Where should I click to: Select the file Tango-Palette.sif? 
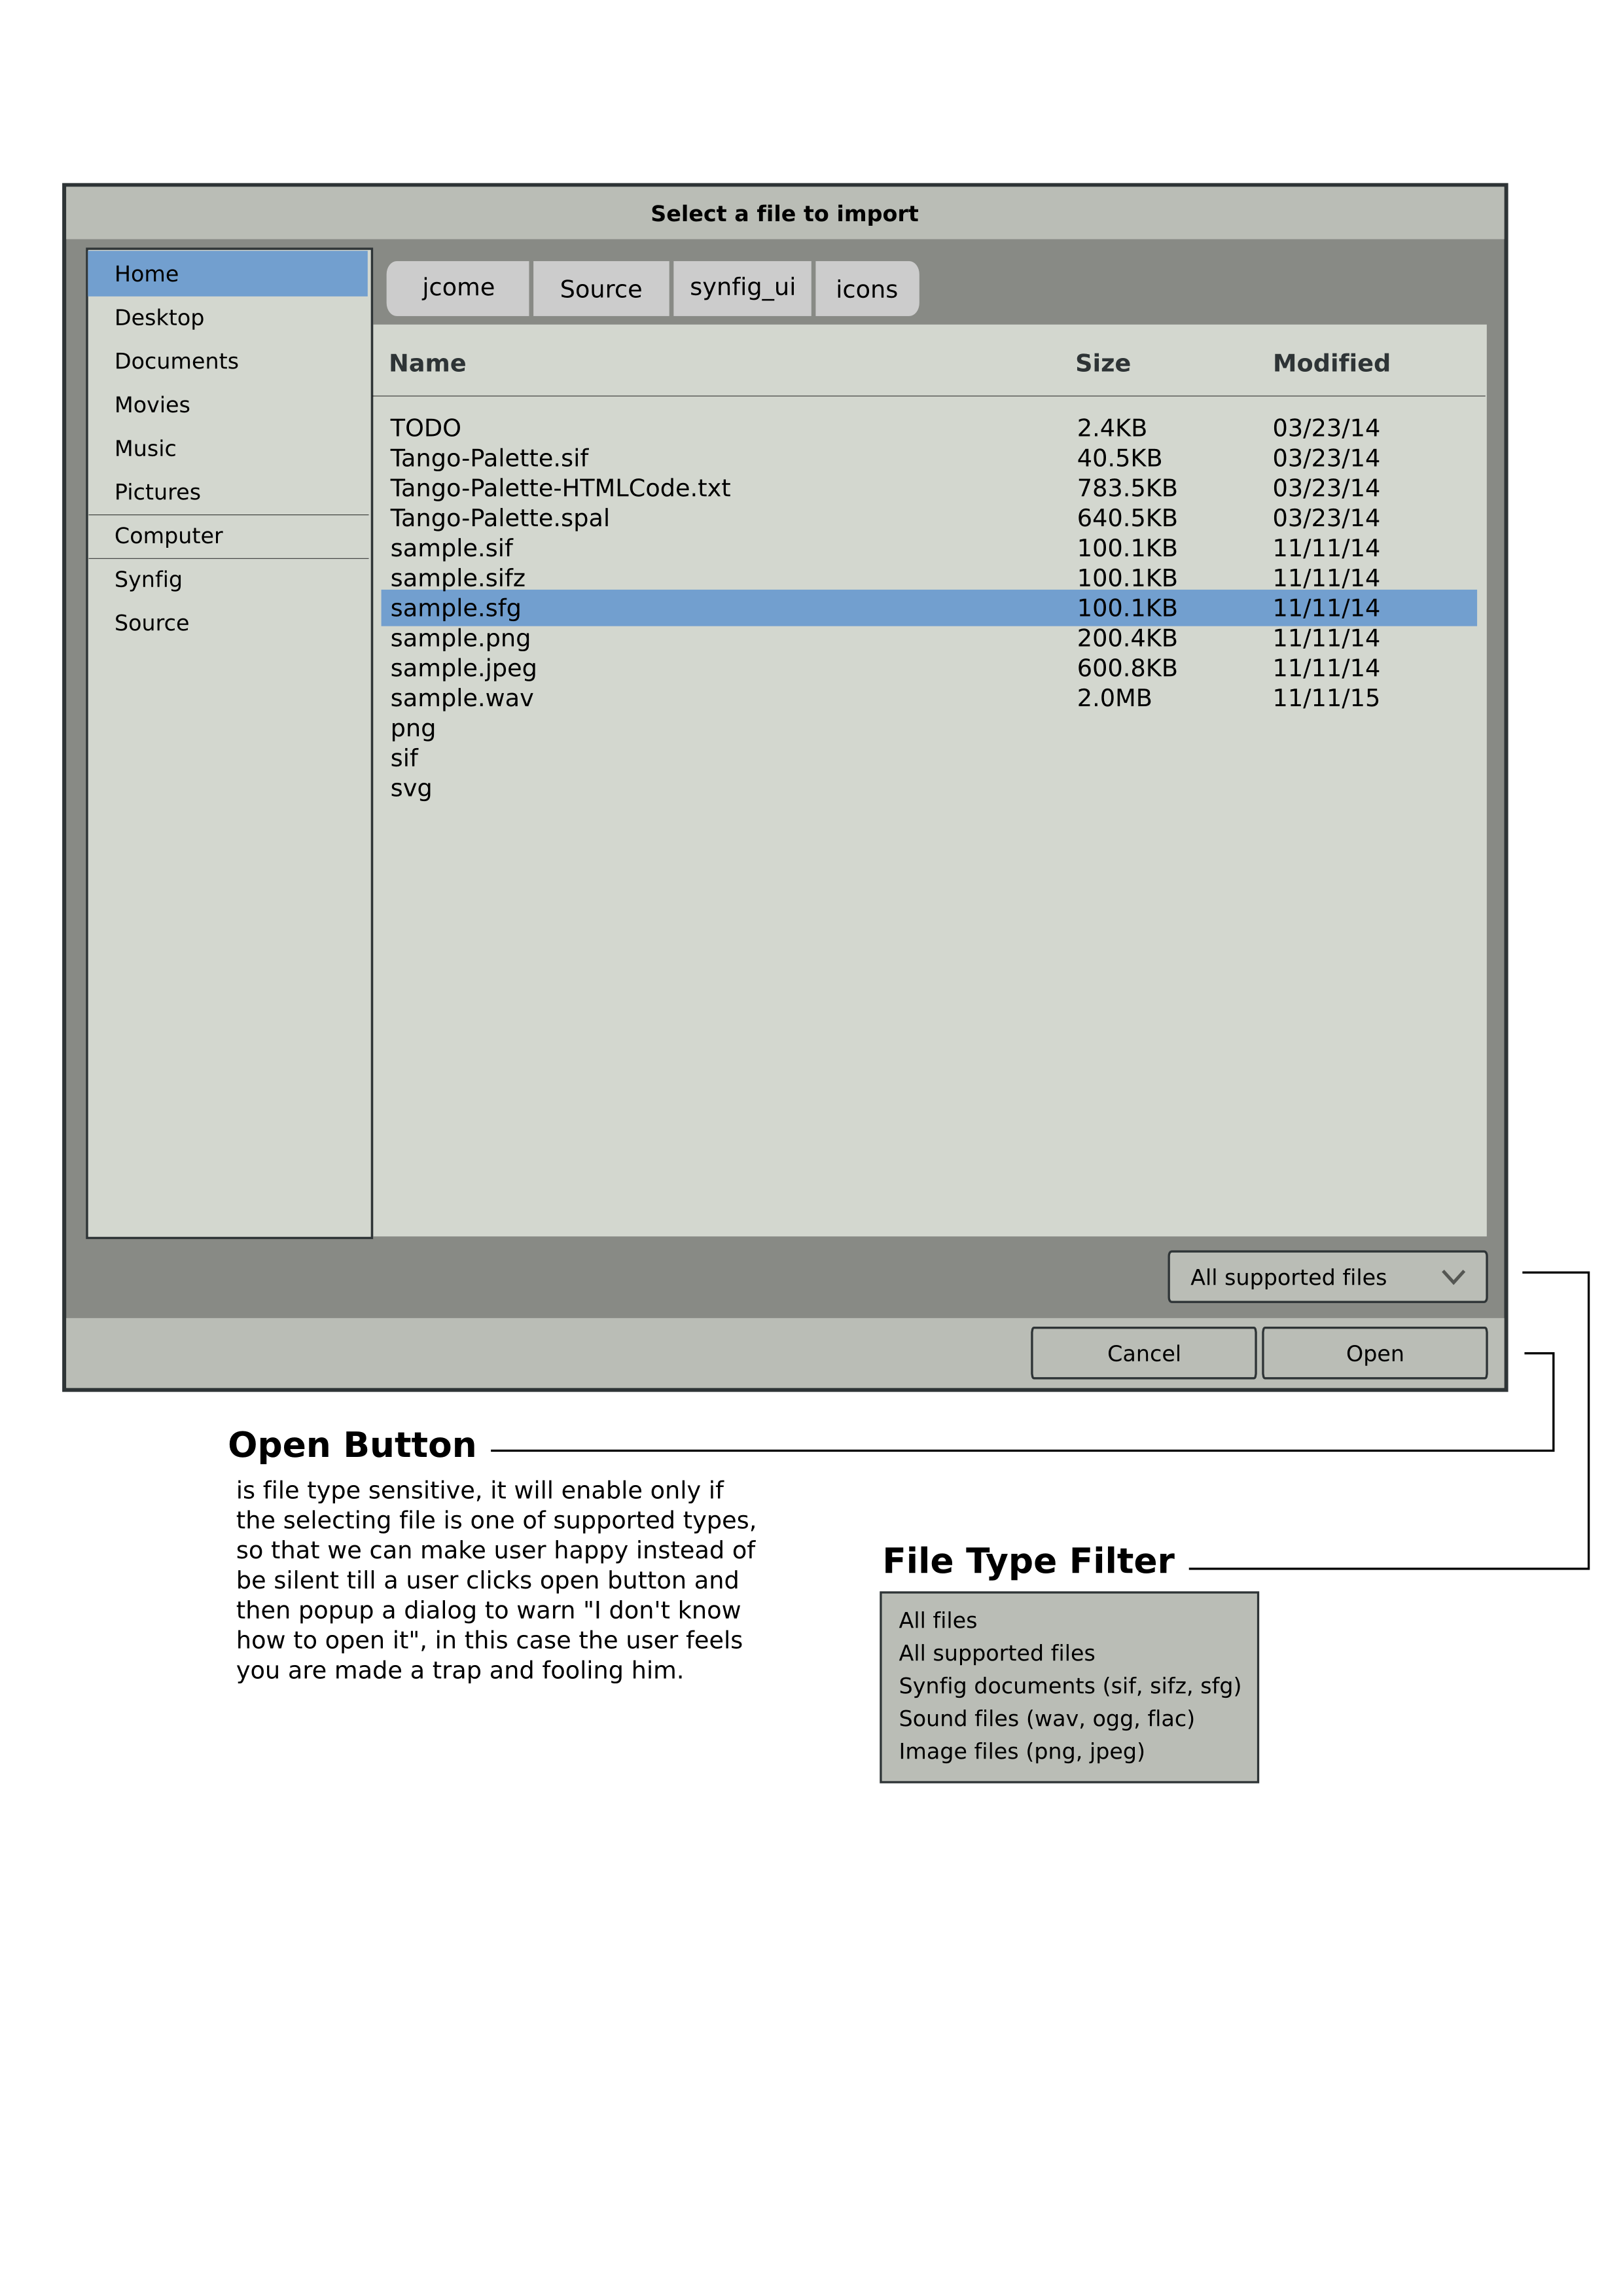489,458
